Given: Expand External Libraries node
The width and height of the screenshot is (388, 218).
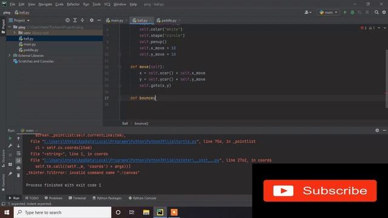Looking at the screenshot, I should tap(10, 55).
